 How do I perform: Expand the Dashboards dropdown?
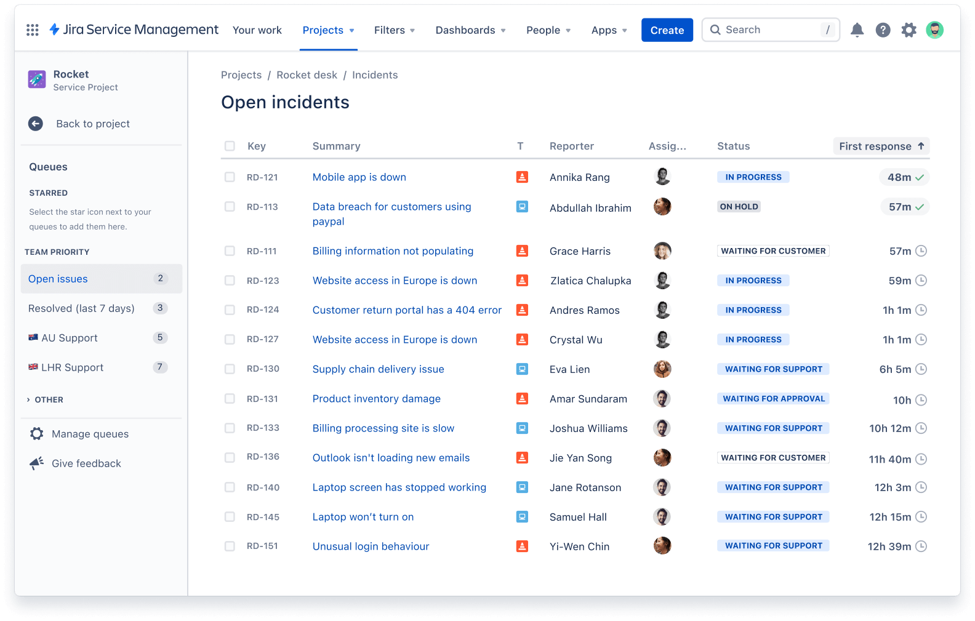[470, 30]
